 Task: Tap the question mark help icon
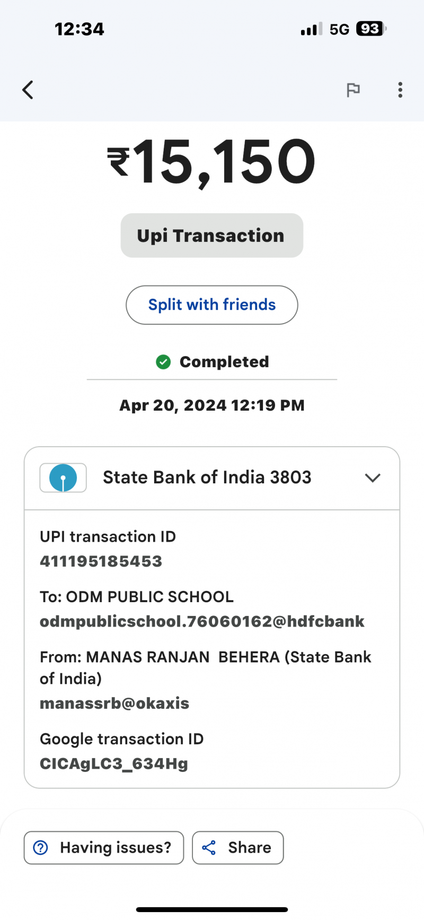tap(41, 847)
